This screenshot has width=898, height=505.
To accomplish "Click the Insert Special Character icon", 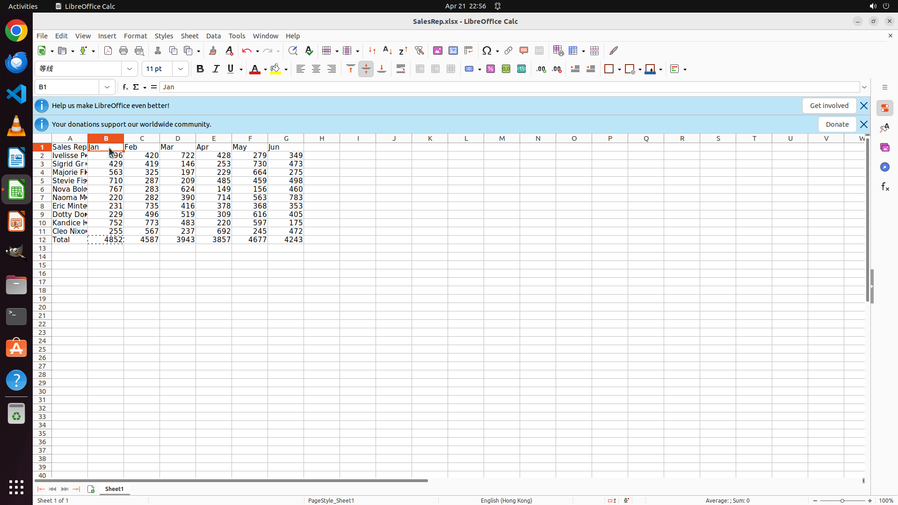I will 487,50.
